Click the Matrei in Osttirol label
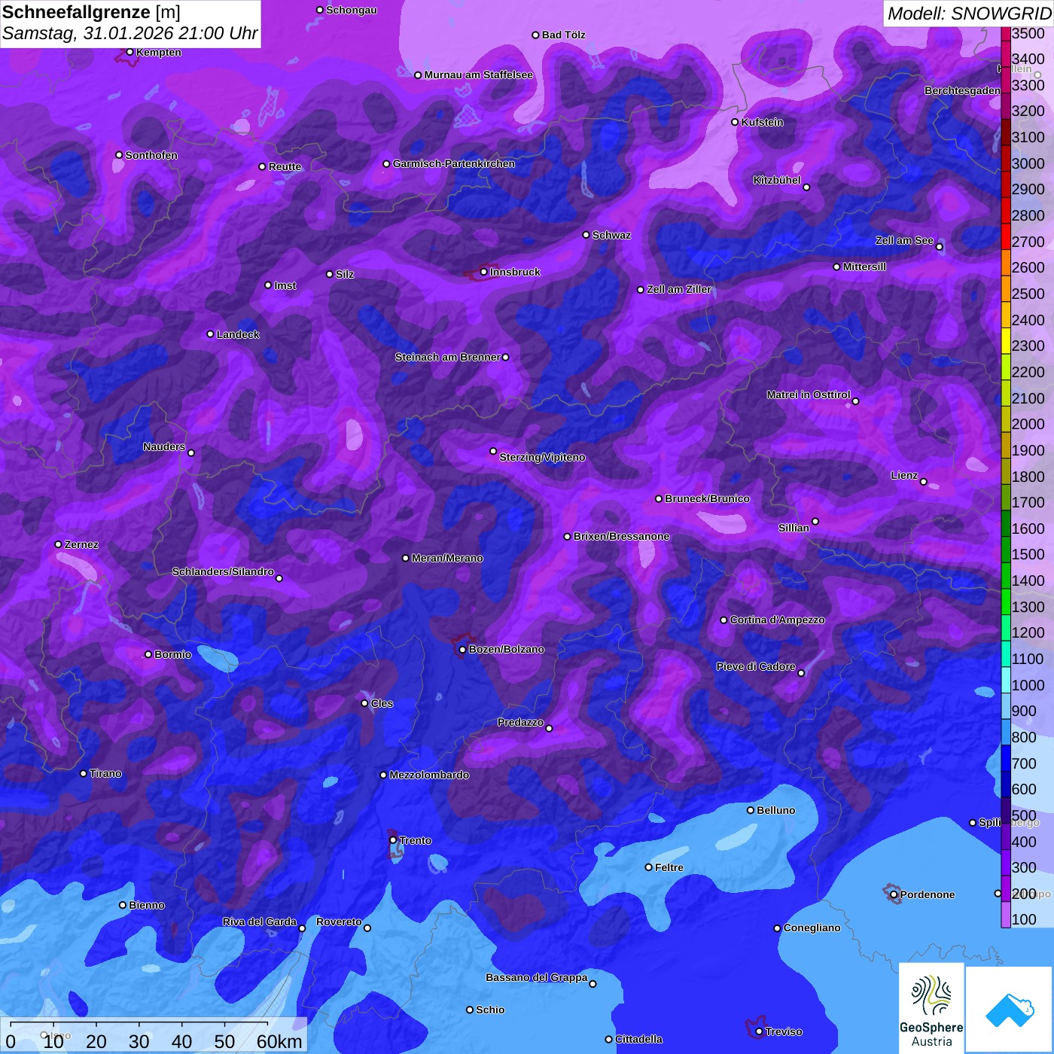The width and height of the screenshot is (1054, 1054). click(809, 394)
